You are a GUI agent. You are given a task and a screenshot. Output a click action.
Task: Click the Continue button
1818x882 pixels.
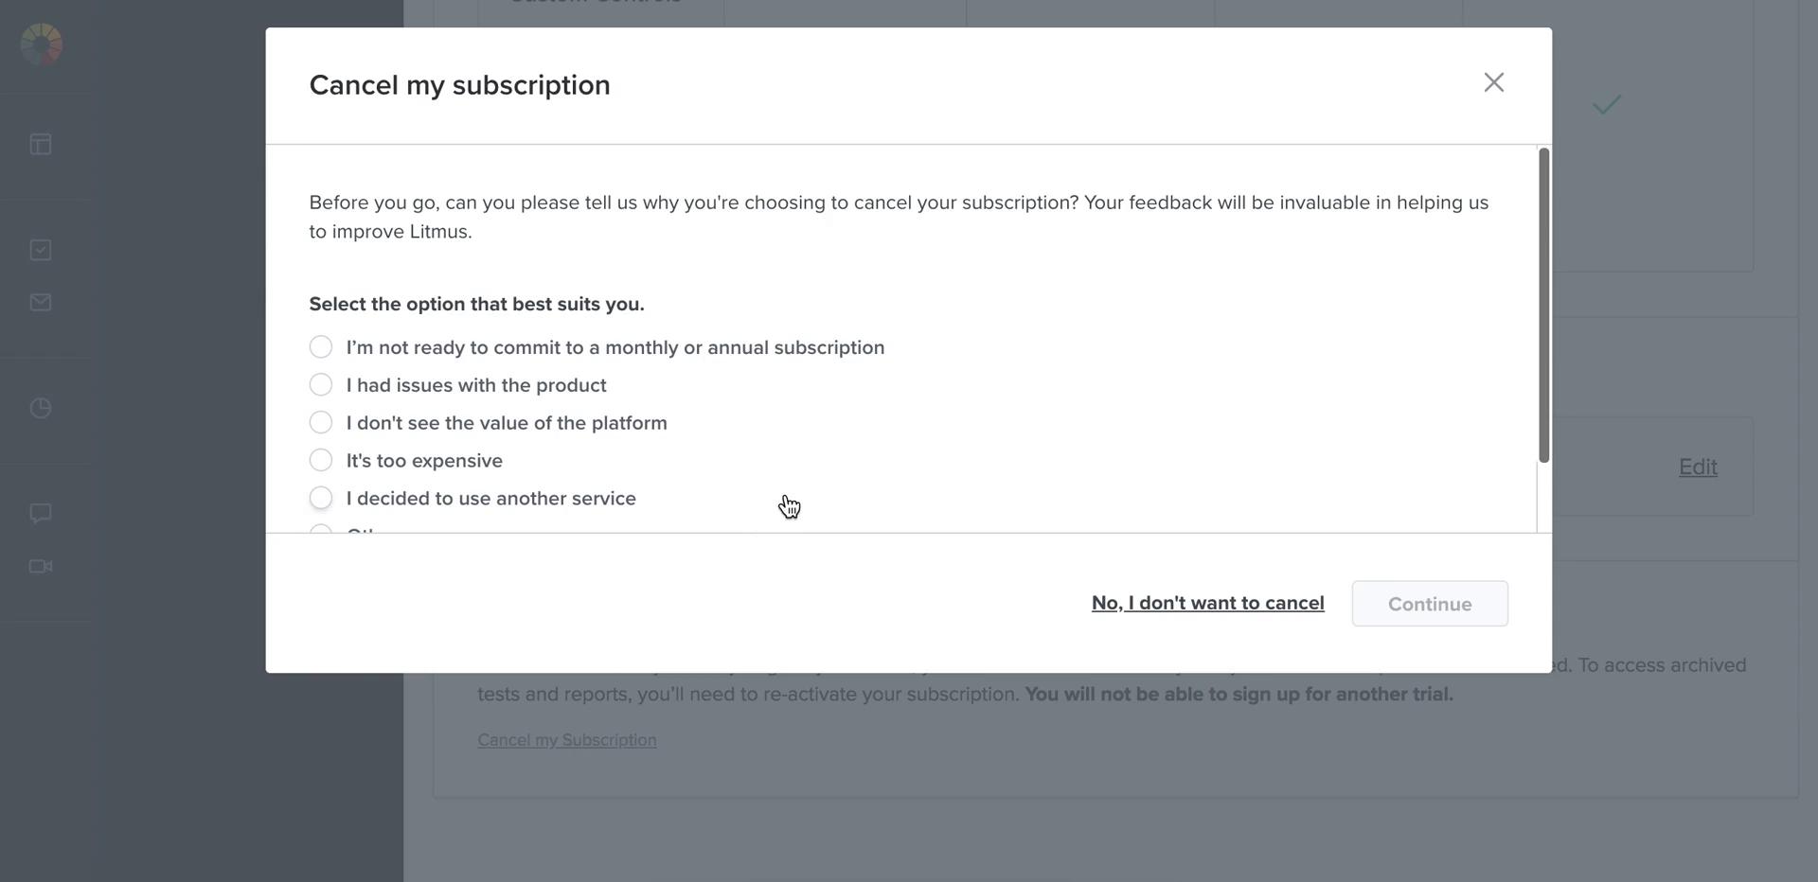tap(1429, 603)
